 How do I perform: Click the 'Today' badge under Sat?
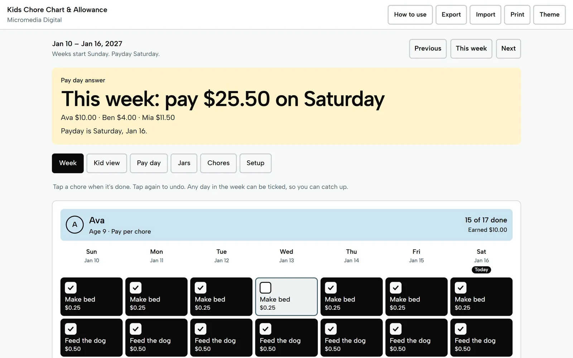(481, 270)
